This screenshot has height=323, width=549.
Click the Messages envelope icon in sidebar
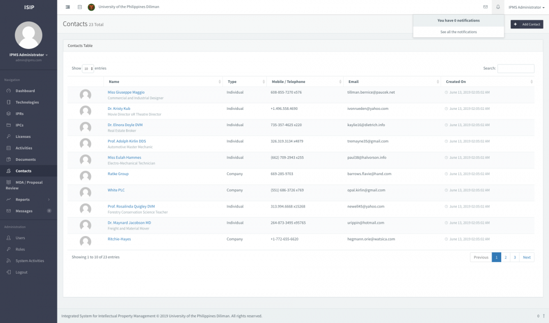click(9, 211)
